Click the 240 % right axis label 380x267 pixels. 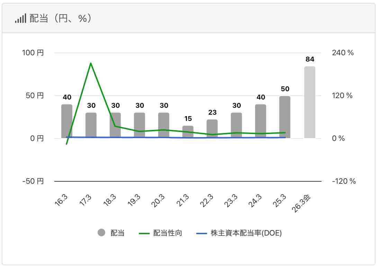343,53
